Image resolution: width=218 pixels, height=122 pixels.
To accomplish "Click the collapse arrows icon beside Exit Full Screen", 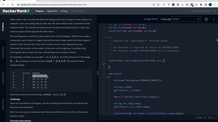I will [x=214, y=11].
